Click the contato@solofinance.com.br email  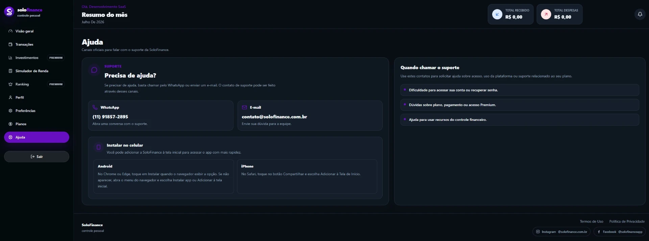(310, 115)
